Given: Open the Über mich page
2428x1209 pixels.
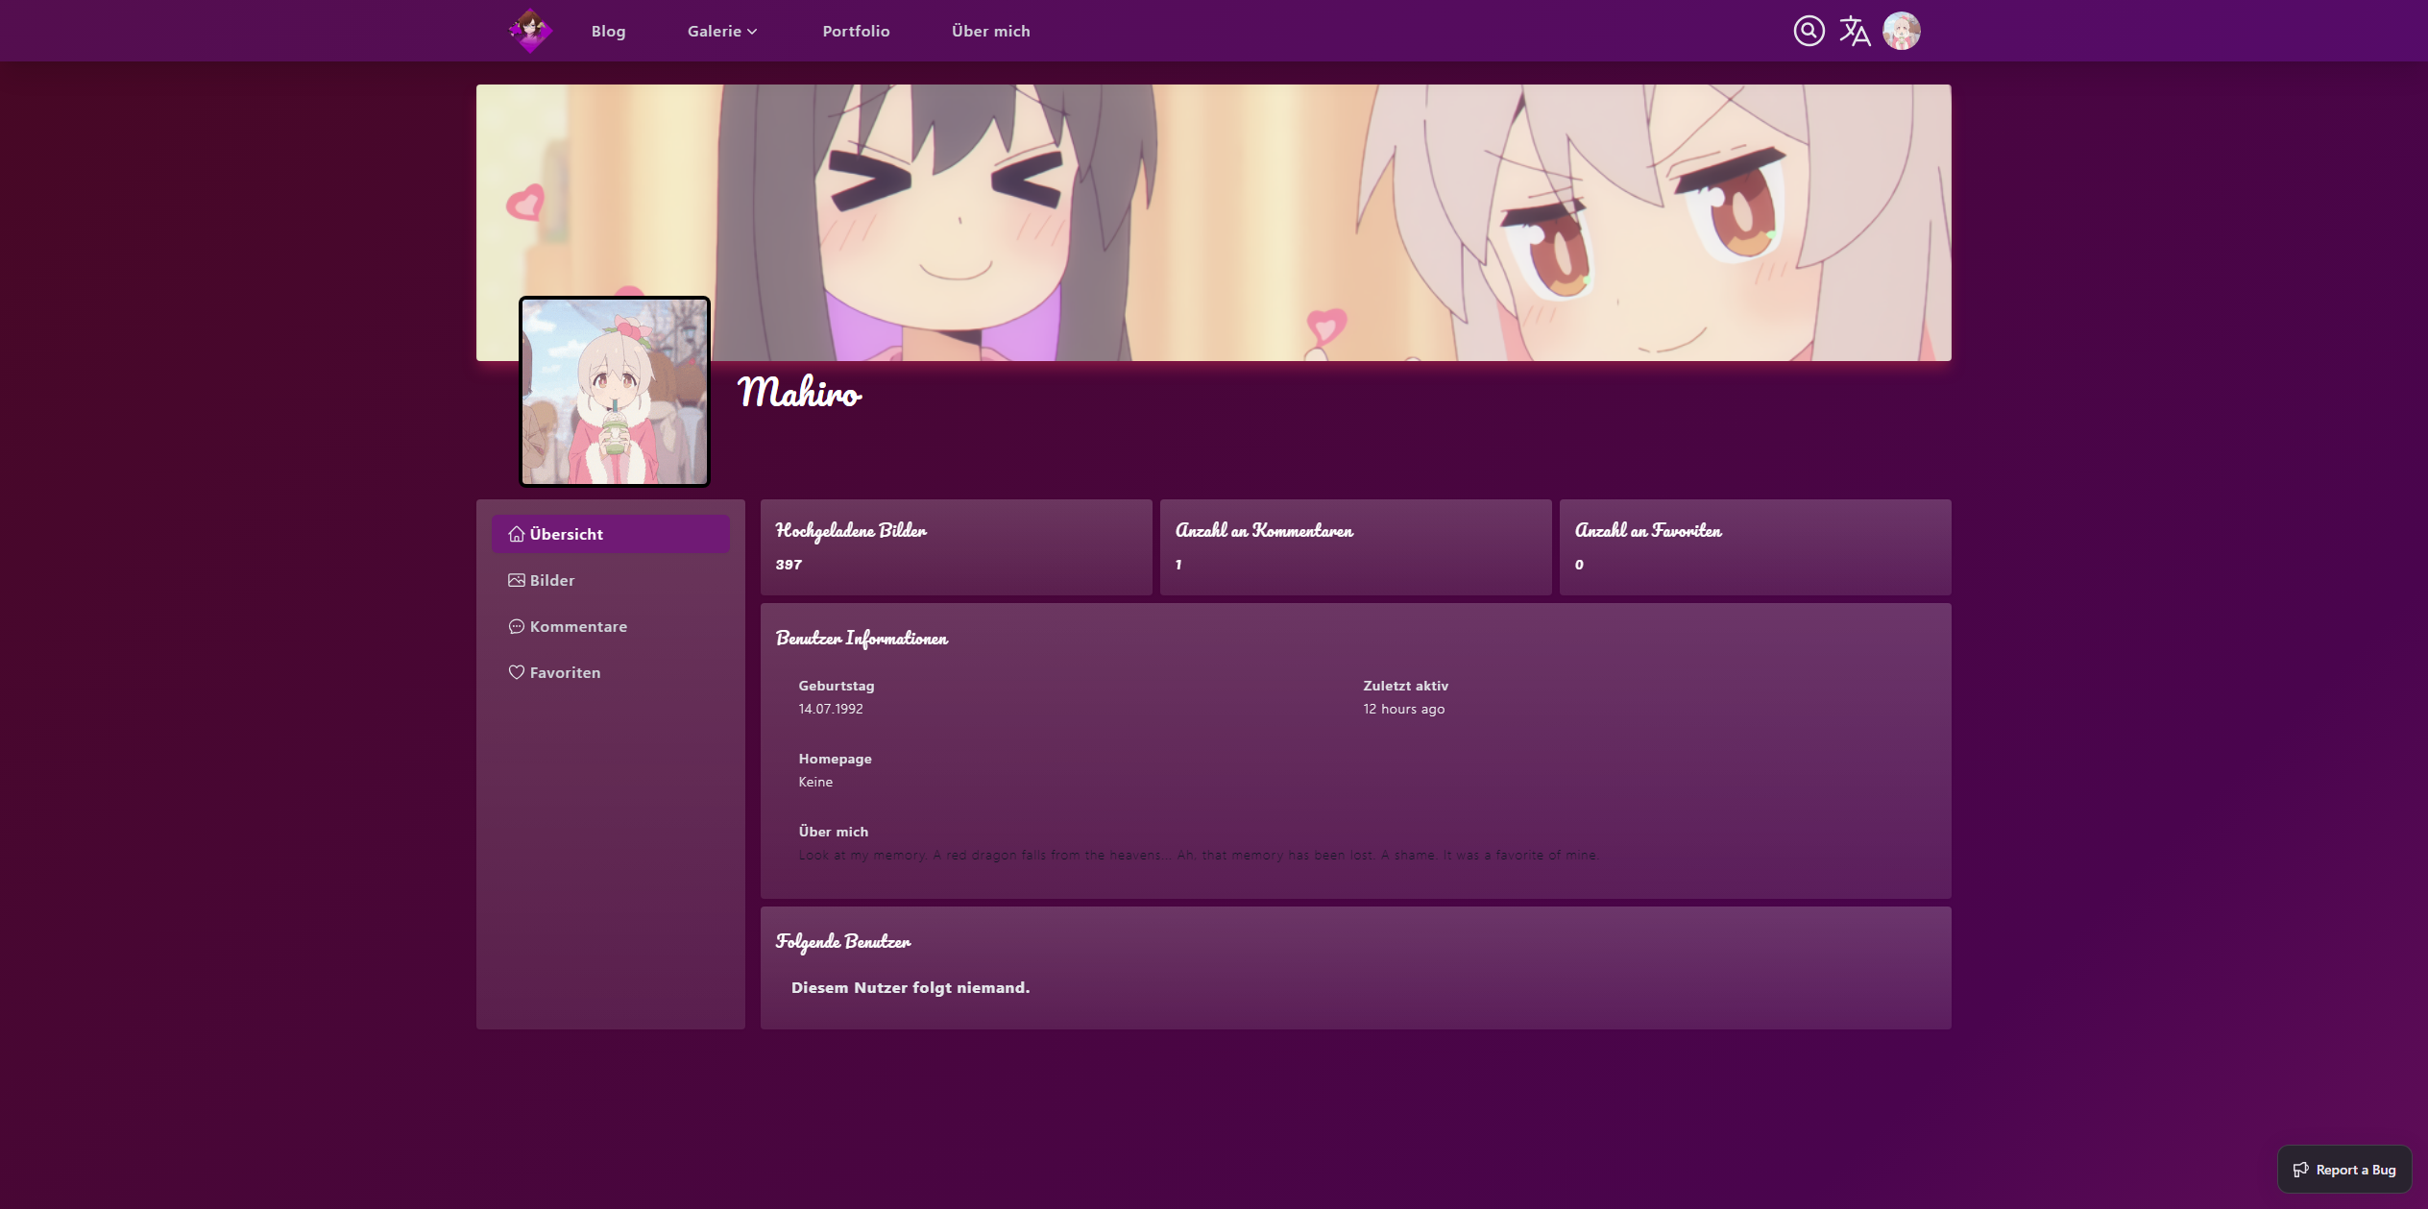Looking at the screenshot, I should [990, 31].
